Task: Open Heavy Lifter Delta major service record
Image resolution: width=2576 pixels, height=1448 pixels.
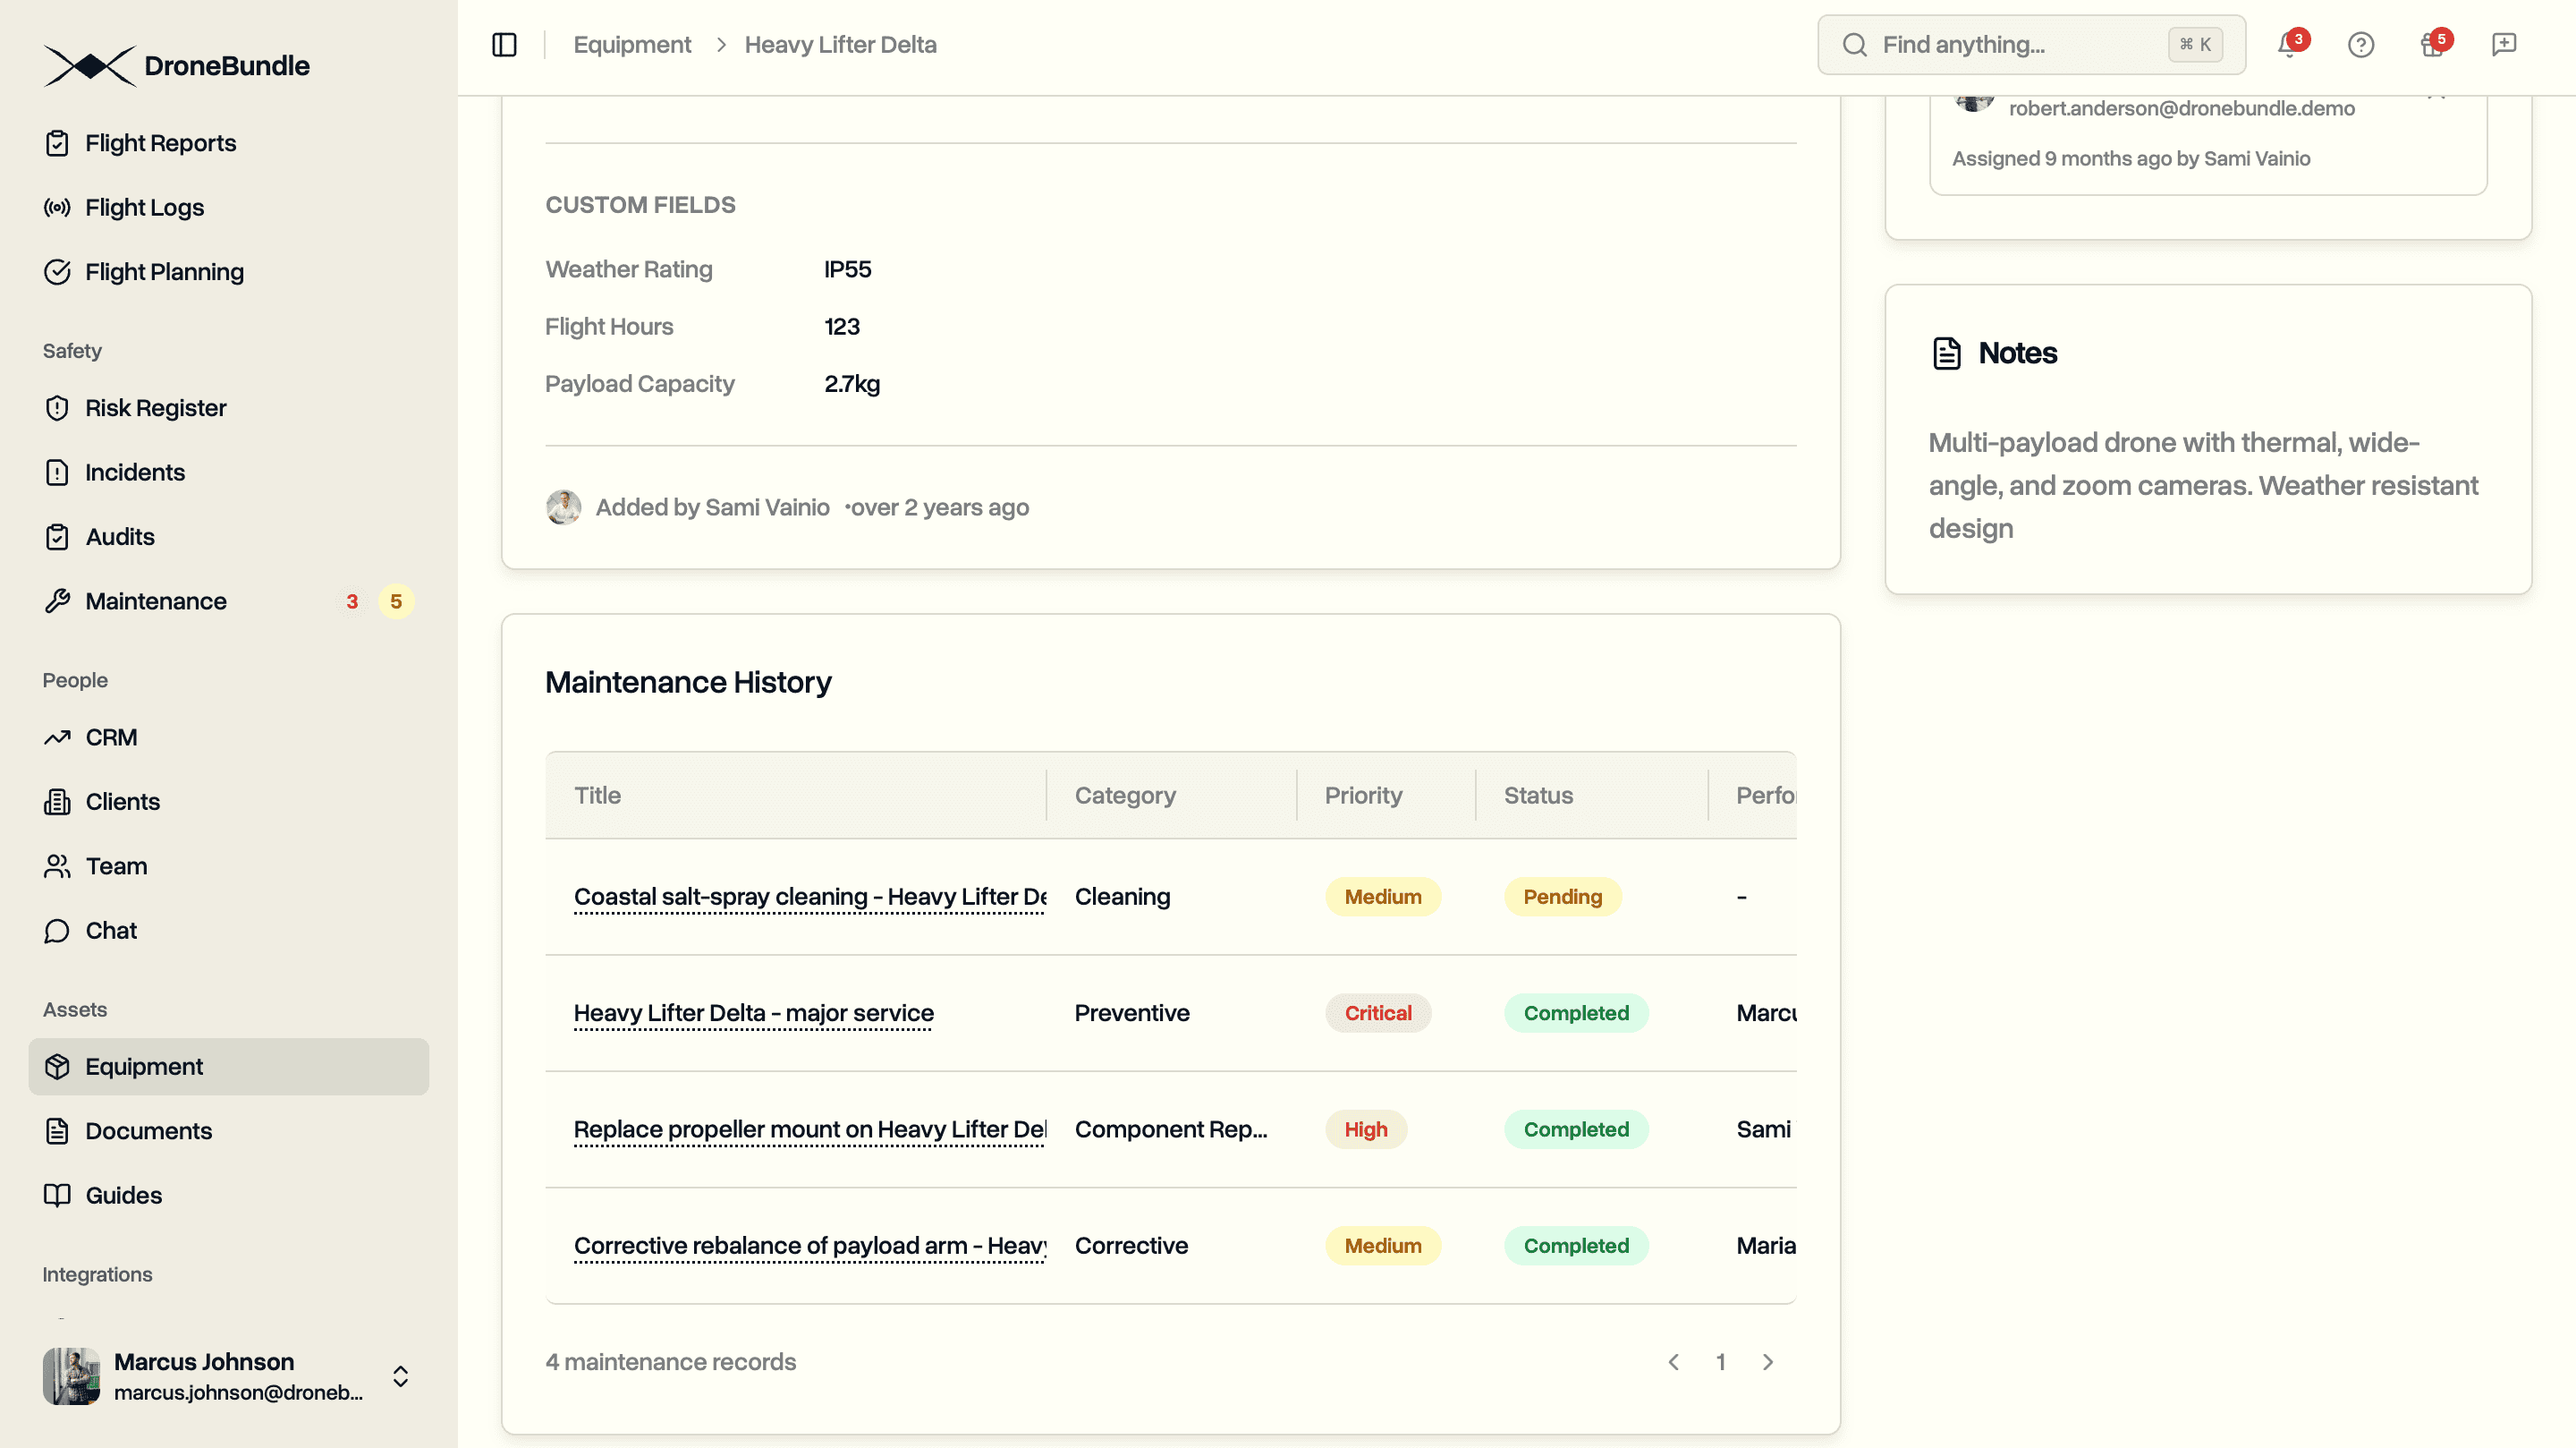Action: coord(754,1013)
